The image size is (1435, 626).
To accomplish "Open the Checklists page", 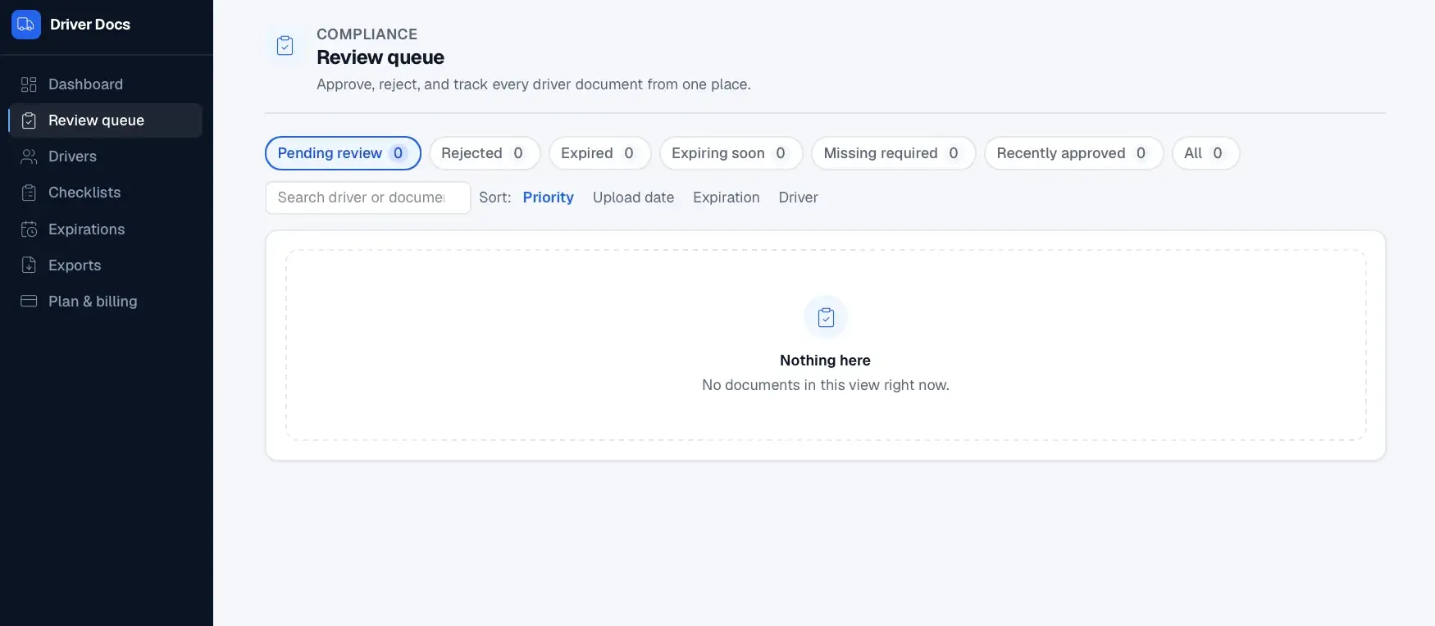I will [x=106, y=193].
